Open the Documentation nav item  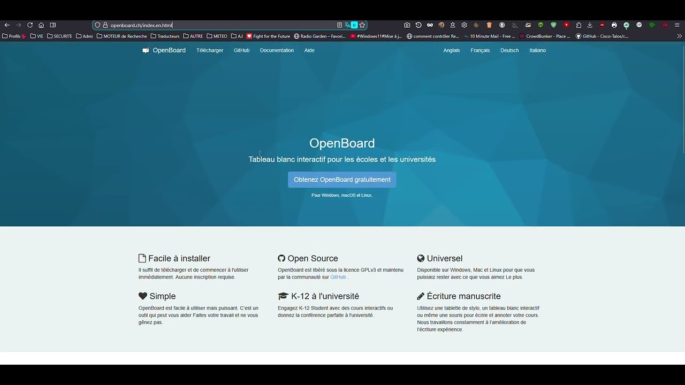click(277, 50)
